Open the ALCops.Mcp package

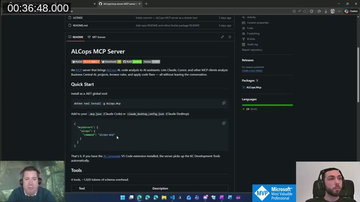pos(254,87)
